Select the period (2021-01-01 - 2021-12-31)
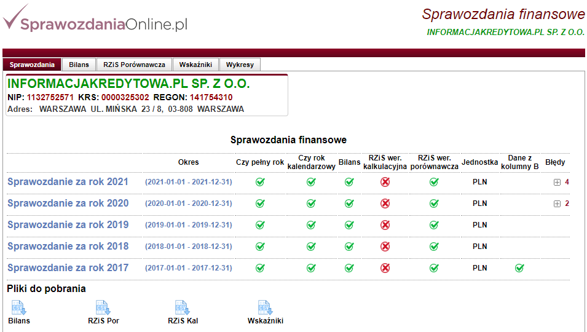 pyautogui.click(x=189, y=182)
